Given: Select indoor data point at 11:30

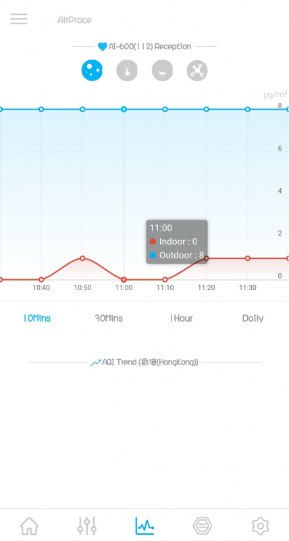Looking at the screenshot, I should click(248, 258).
